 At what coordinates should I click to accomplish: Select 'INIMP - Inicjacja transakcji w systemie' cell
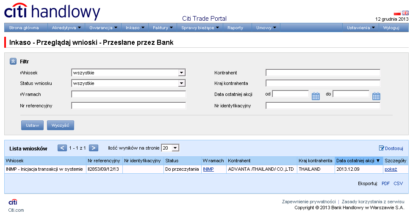45,169
